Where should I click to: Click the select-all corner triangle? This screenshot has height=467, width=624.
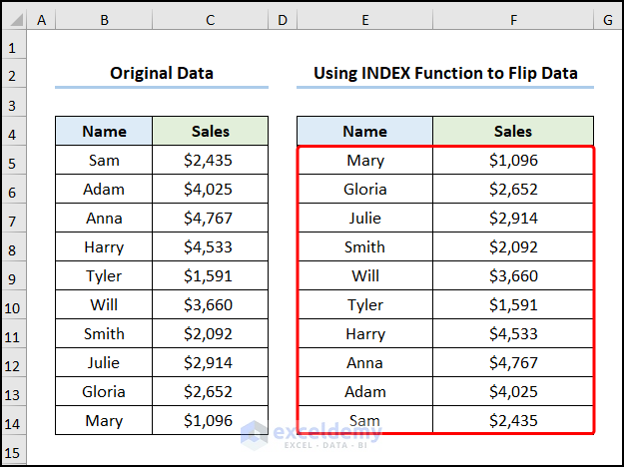tap(12, 20)
